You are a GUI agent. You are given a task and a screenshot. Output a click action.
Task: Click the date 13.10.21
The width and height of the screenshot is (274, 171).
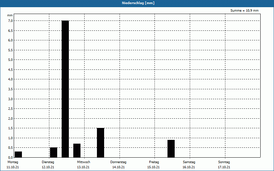[83, 167]
